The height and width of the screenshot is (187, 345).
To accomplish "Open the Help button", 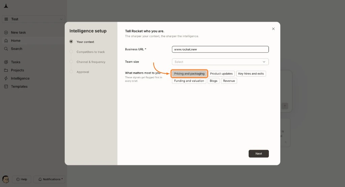I will (x=22, y=179).
